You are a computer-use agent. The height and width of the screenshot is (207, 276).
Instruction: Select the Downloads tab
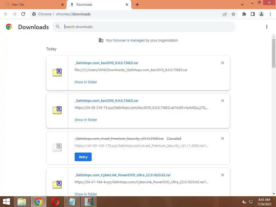point(99,5)
